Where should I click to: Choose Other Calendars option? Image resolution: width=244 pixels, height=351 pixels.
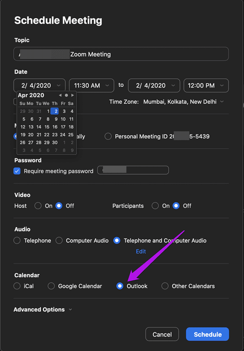point(165,286)
